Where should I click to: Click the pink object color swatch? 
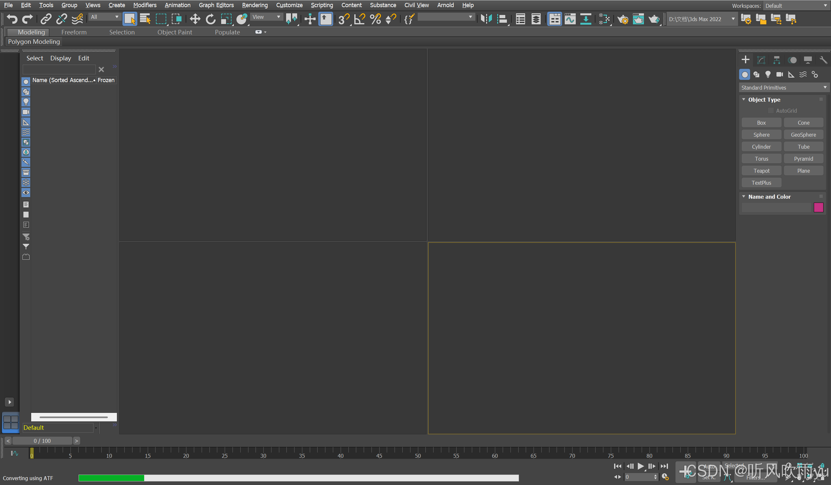(818, 208)
